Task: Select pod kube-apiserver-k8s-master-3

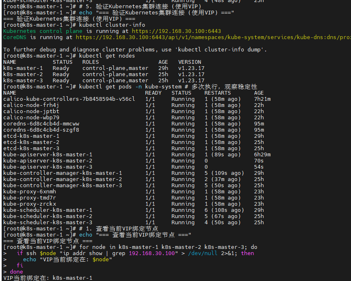Action: tap(48, 167)
